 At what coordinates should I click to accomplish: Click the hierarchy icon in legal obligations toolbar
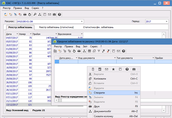pos(84,51)
